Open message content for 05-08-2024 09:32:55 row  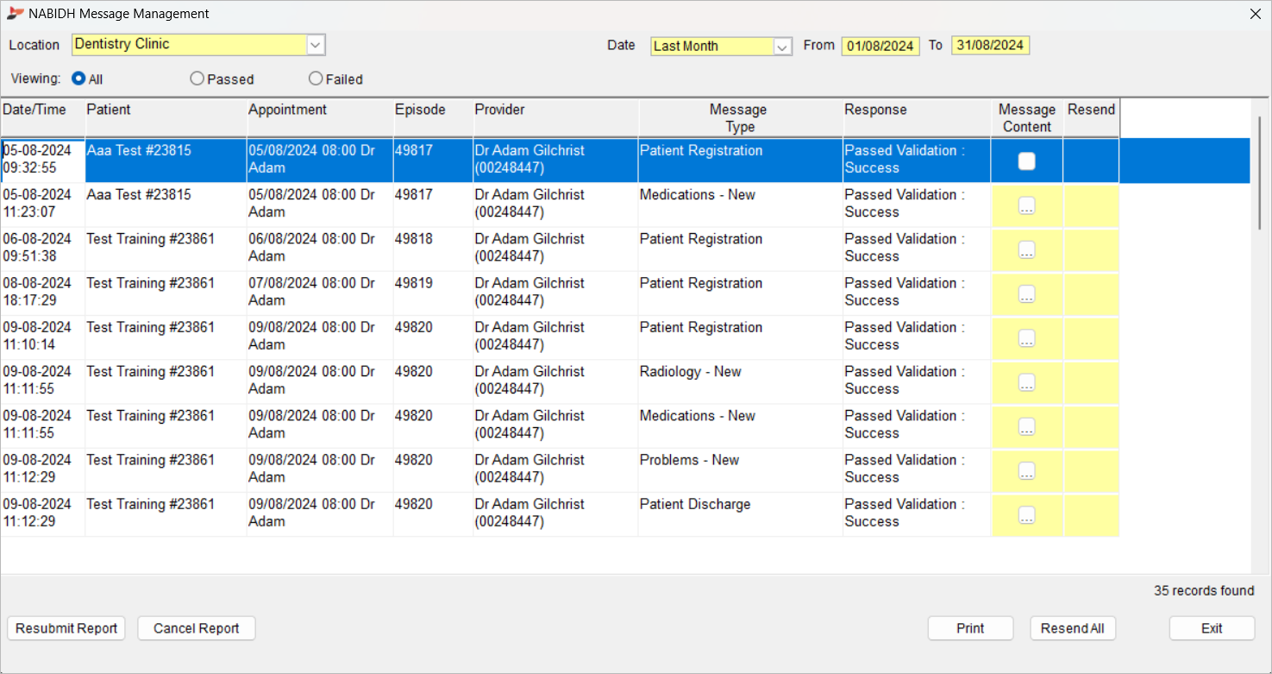[1026, 161]
